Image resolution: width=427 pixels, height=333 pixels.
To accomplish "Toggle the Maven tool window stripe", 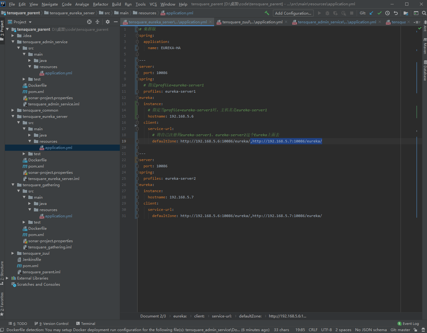I will click(425, 46).
